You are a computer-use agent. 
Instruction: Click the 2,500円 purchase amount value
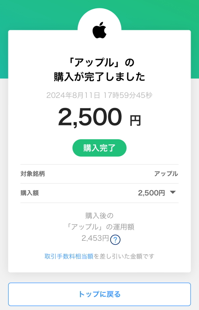(151, 193)
